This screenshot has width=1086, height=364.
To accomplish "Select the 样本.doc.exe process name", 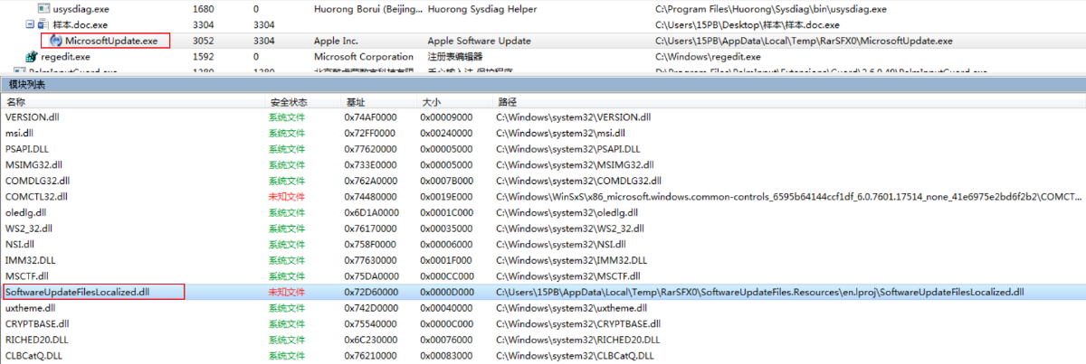I will click(x=79, y=24).
